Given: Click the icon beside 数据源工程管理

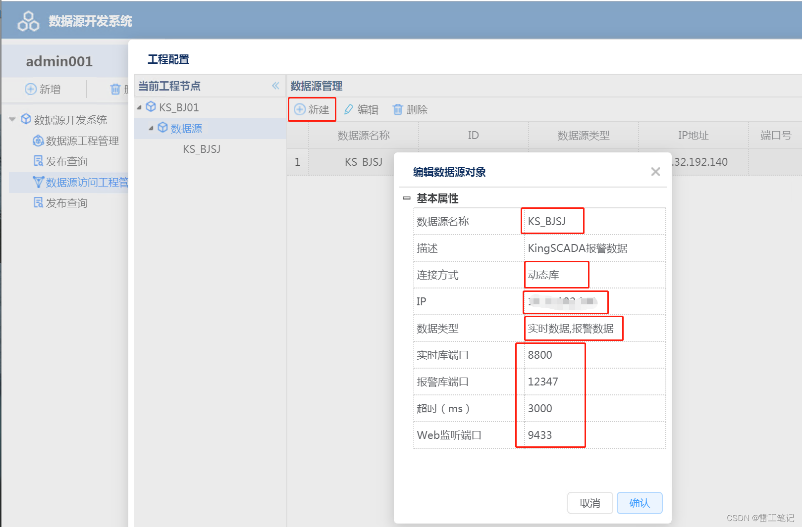Looking at the screenshot, I should click(38, 141).
